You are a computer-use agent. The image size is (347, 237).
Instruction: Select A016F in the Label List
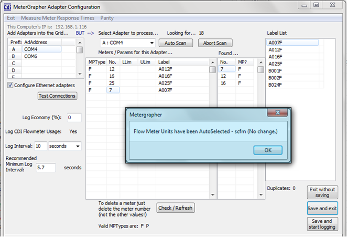click(x=292, y=57)
